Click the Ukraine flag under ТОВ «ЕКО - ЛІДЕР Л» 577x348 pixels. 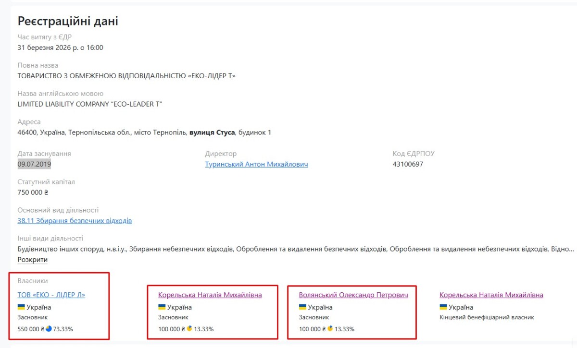[x=21, y=307]
